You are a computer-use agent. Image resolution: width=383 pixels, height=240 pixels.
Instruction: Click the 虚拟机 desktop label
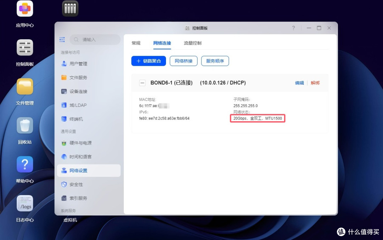pyautogui.click(x=70, y=220)
